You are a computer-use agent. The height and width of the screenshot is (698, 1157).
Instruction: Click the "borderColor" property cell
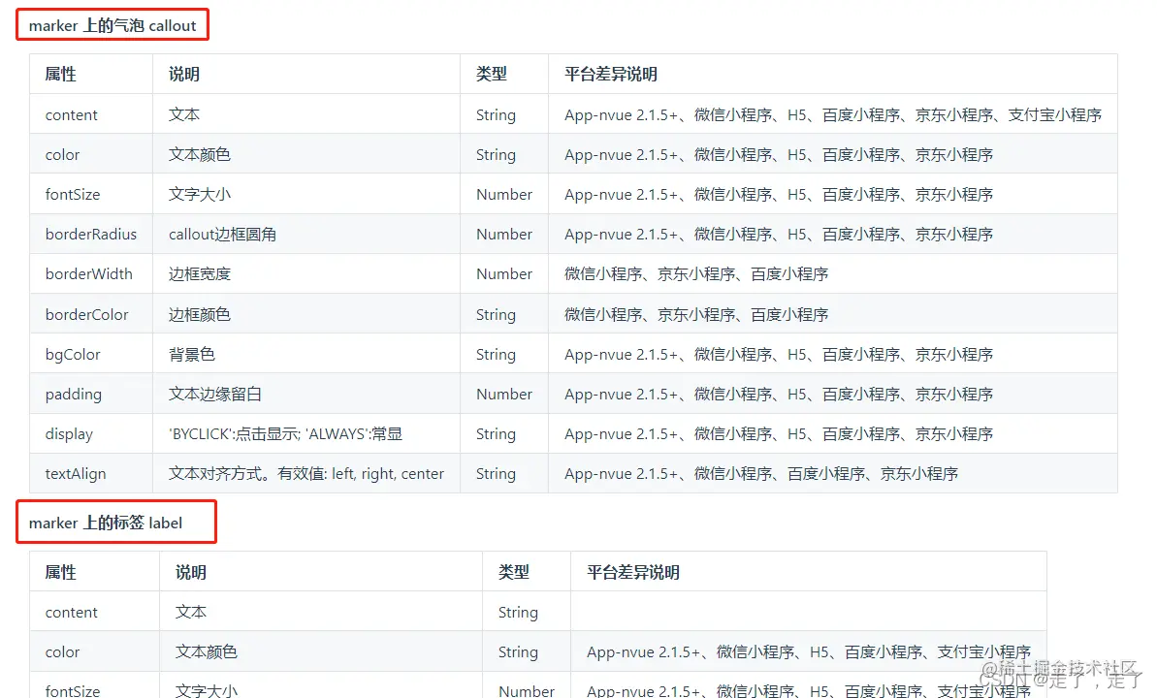pos(85,314)
